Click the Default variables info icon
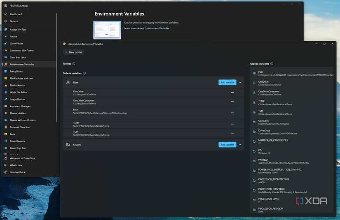 tap(84, 73)
